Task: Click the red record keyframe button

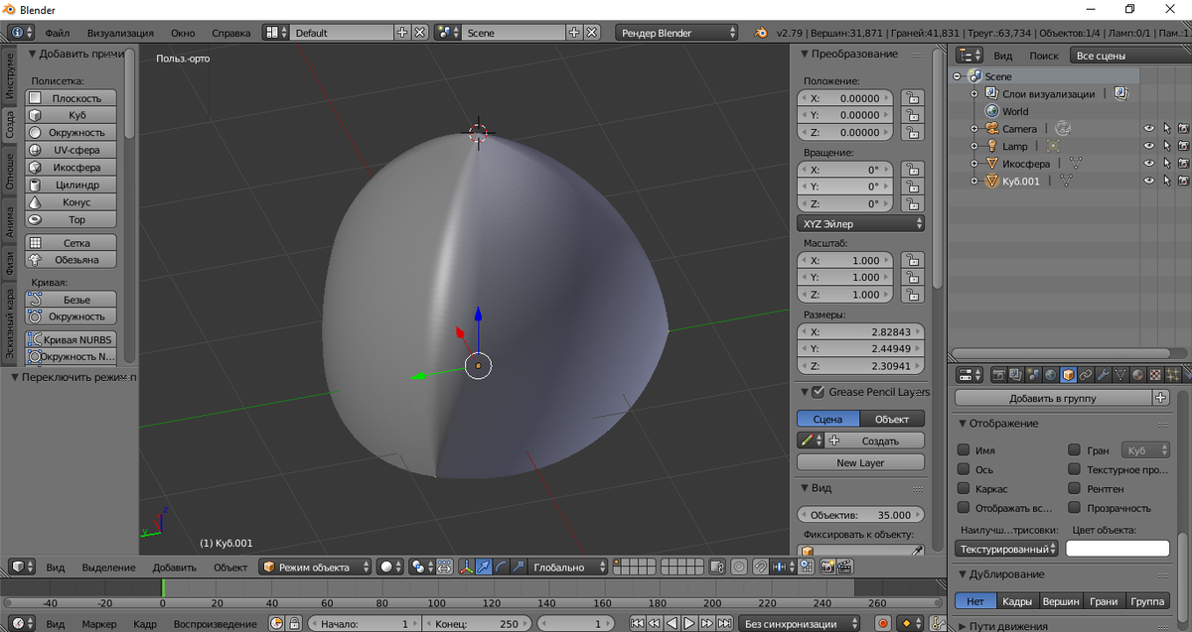Action: [x=883, y=624]
